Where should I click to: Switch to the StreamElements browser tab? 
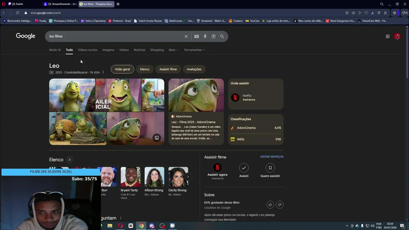point(60,4)
